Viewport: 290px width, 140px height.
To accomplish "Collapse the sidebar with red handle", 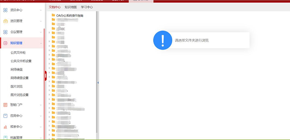I will pyautogui.click(x=45, y=76).
